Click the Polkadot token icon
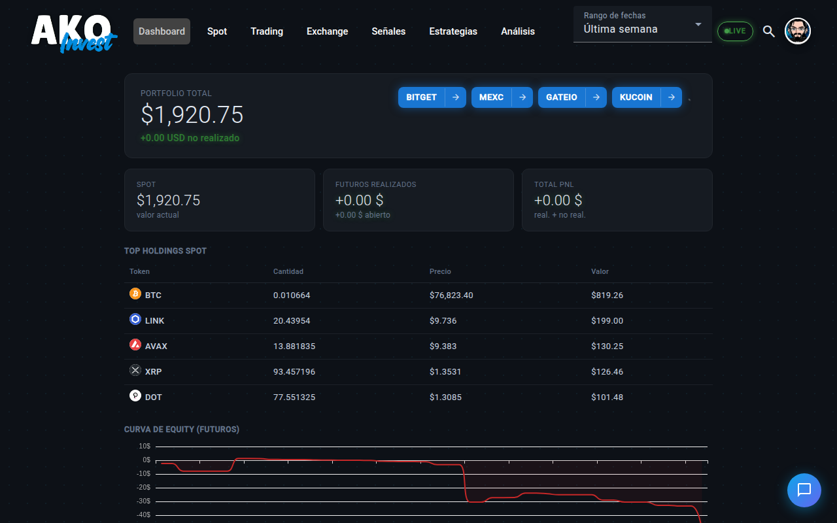Viewport: 837px width, 523px height. (135, 396)
